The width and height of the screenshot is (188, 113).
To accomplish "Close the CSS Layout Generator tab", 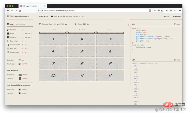I will click(x=45, y=6).
